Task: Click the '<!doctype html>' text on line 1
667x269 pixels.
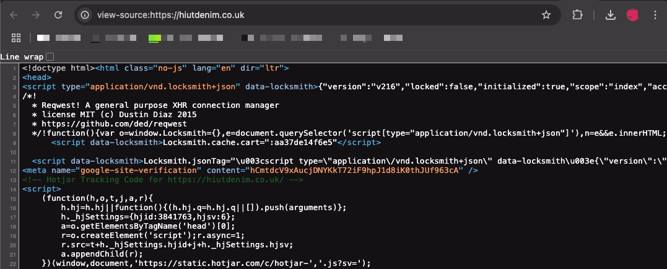Action: point(59,68)
